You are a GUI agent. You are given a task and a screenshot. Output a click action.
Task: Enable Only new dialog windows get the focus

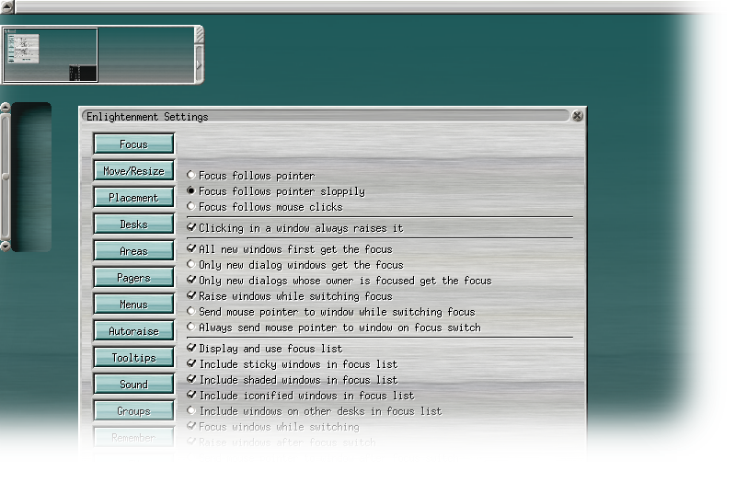(x=294, y=265)
